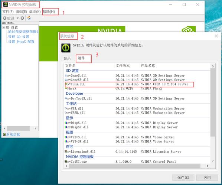Click the 后退 back arrow icon

tap(5, 18)
